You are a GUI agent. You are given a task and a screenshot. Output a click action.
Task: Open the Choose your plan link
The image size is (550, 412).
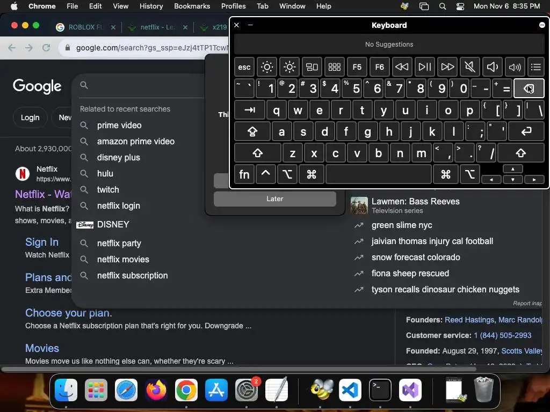click(x=69, y=313)
